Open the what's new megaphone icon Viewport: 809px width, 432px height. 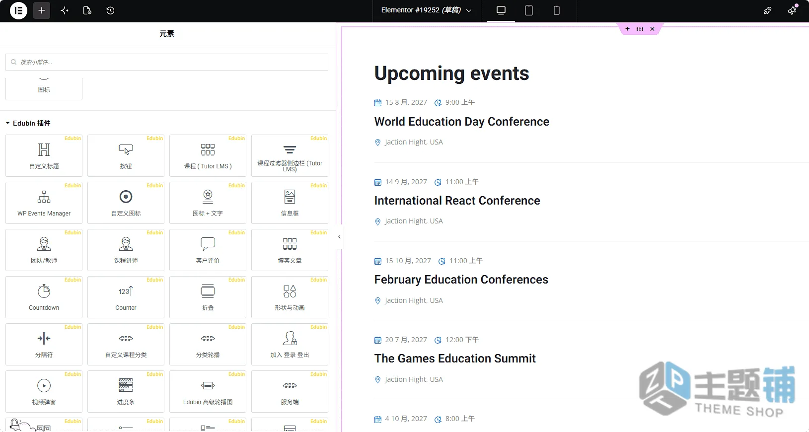tap(792, 10)
